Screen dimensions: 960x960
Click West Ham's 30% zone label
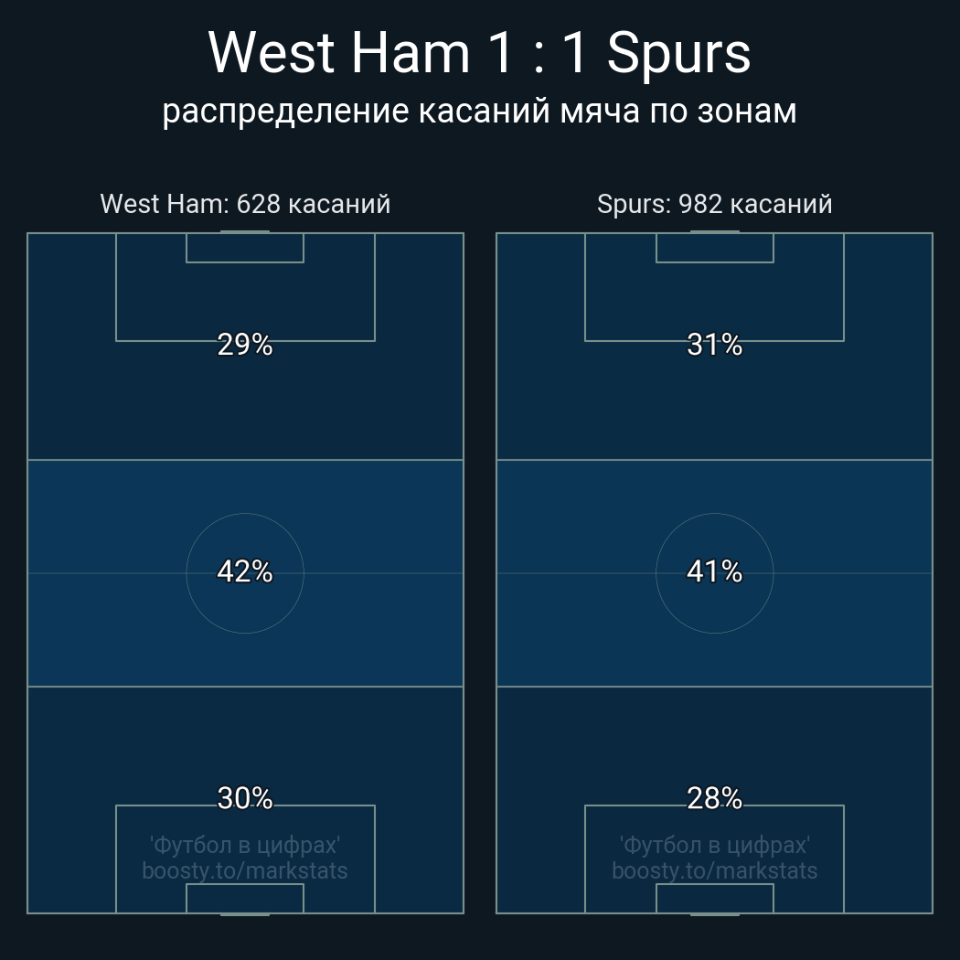(245, 798)
